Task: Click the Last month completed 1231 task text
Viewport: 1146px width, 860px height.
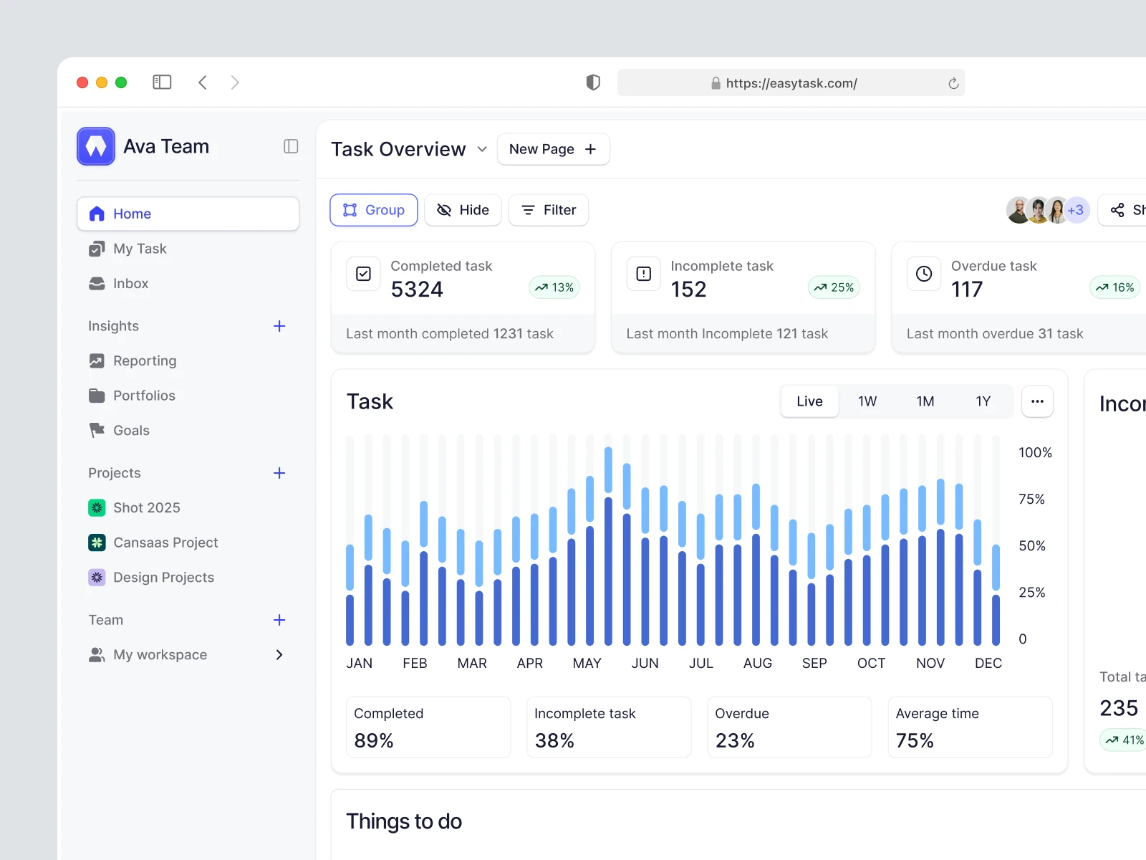Action: point(450,333)
